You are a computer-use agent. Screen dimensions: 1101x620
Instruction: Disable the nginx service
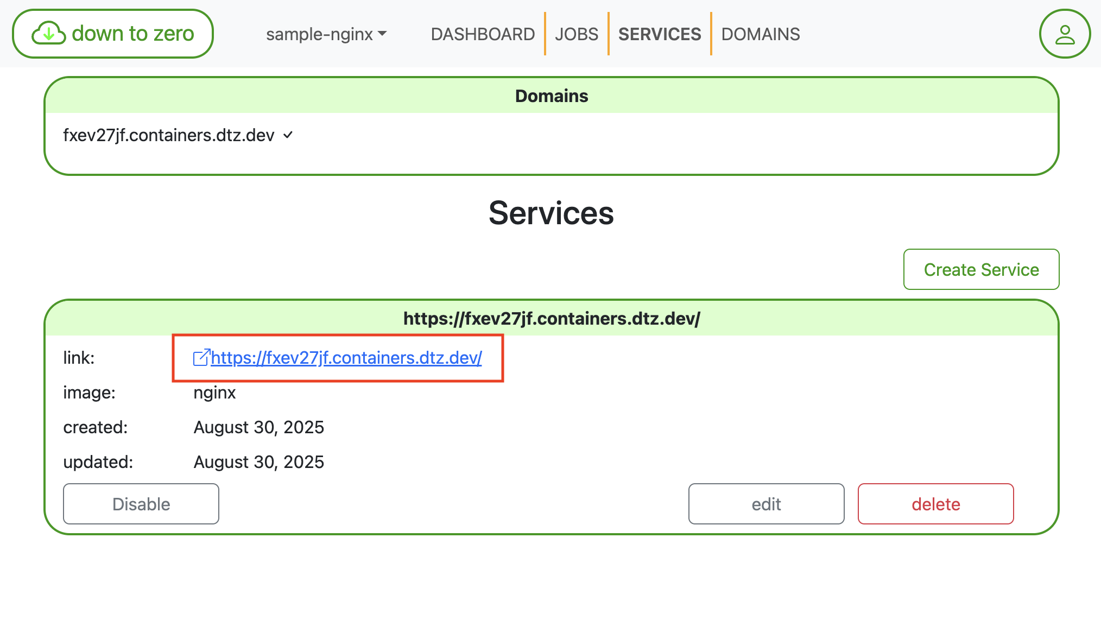[x=141, y=504]
